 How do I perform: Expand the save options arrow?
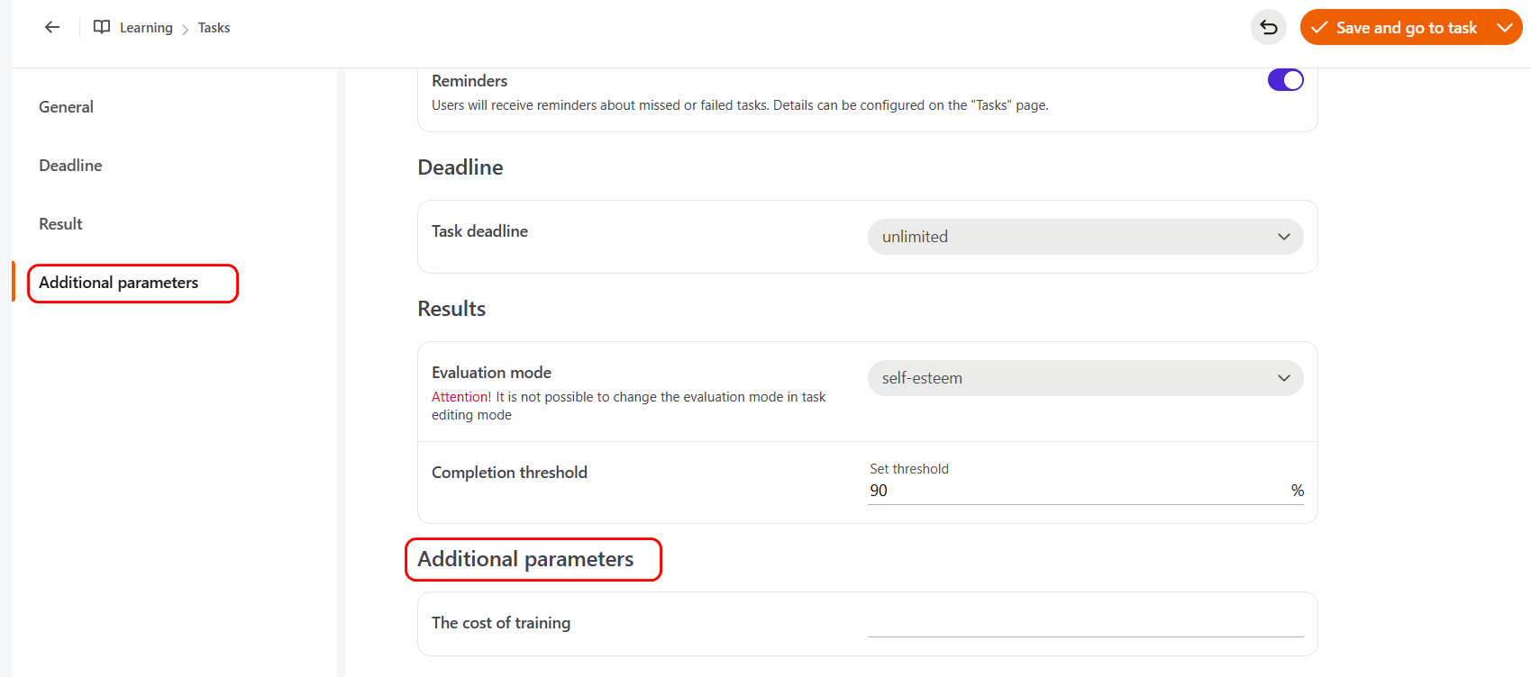(1504, 27)
